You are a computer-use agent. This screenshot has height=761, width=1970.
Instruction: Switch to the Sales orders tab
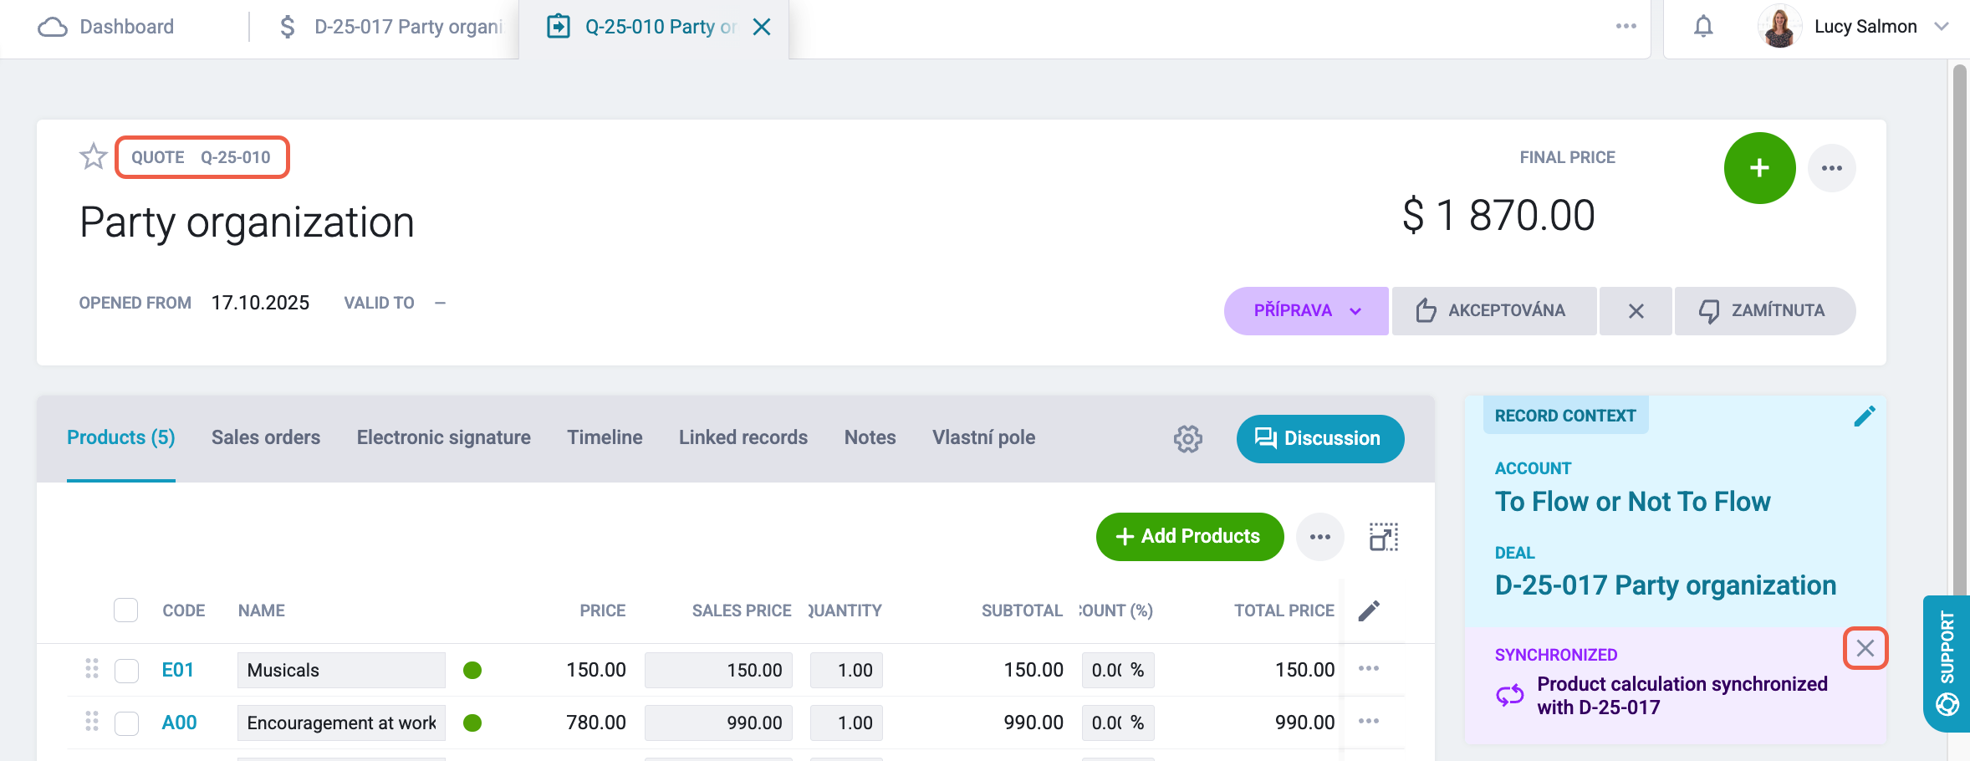(266, 437)
